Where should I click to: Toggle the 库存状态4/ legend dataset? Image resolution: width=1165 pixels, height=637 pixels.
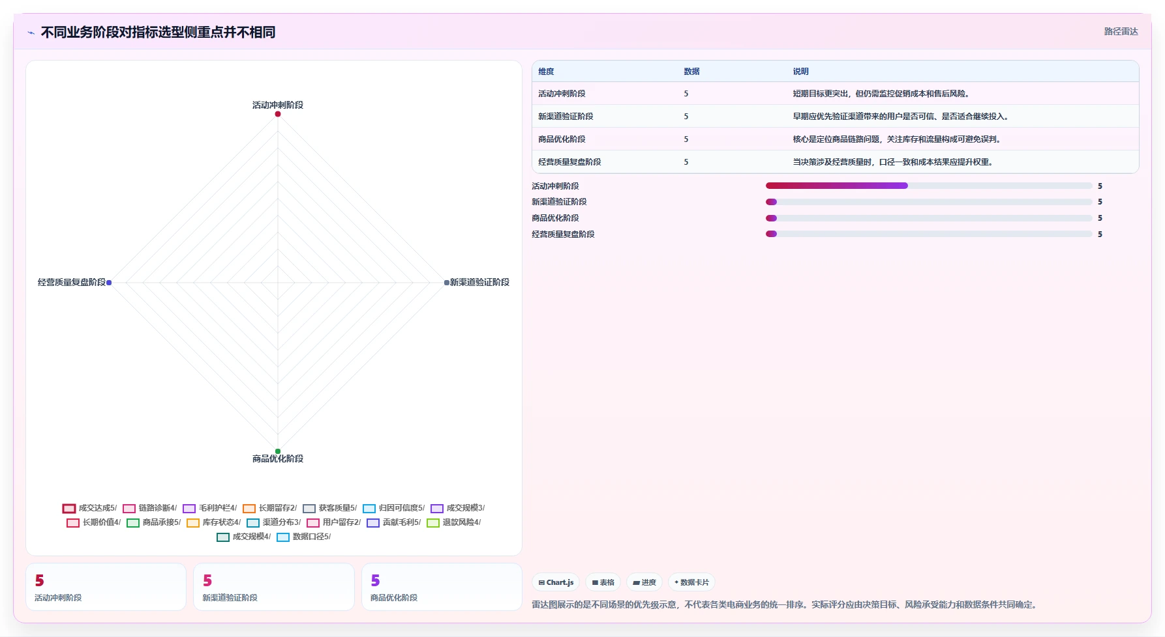pyautogui.click(x=214, y=522)
